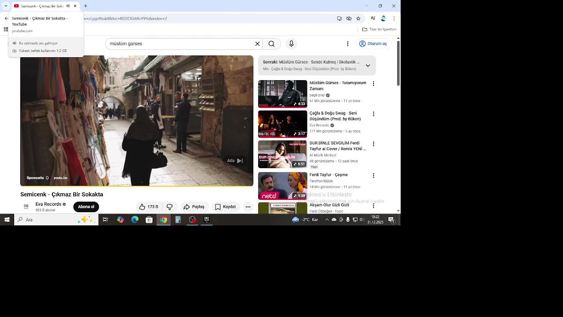
Task: Click the Kaydet save button
Action: coord(225,207)
